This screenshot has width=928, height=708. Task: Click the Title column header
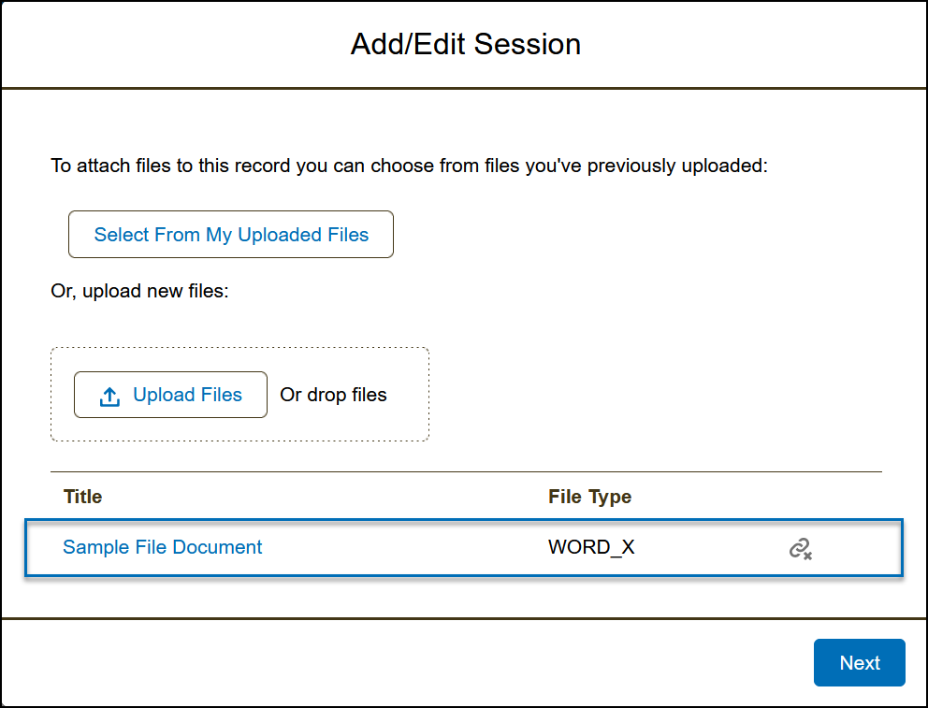(x=82, y=497)
